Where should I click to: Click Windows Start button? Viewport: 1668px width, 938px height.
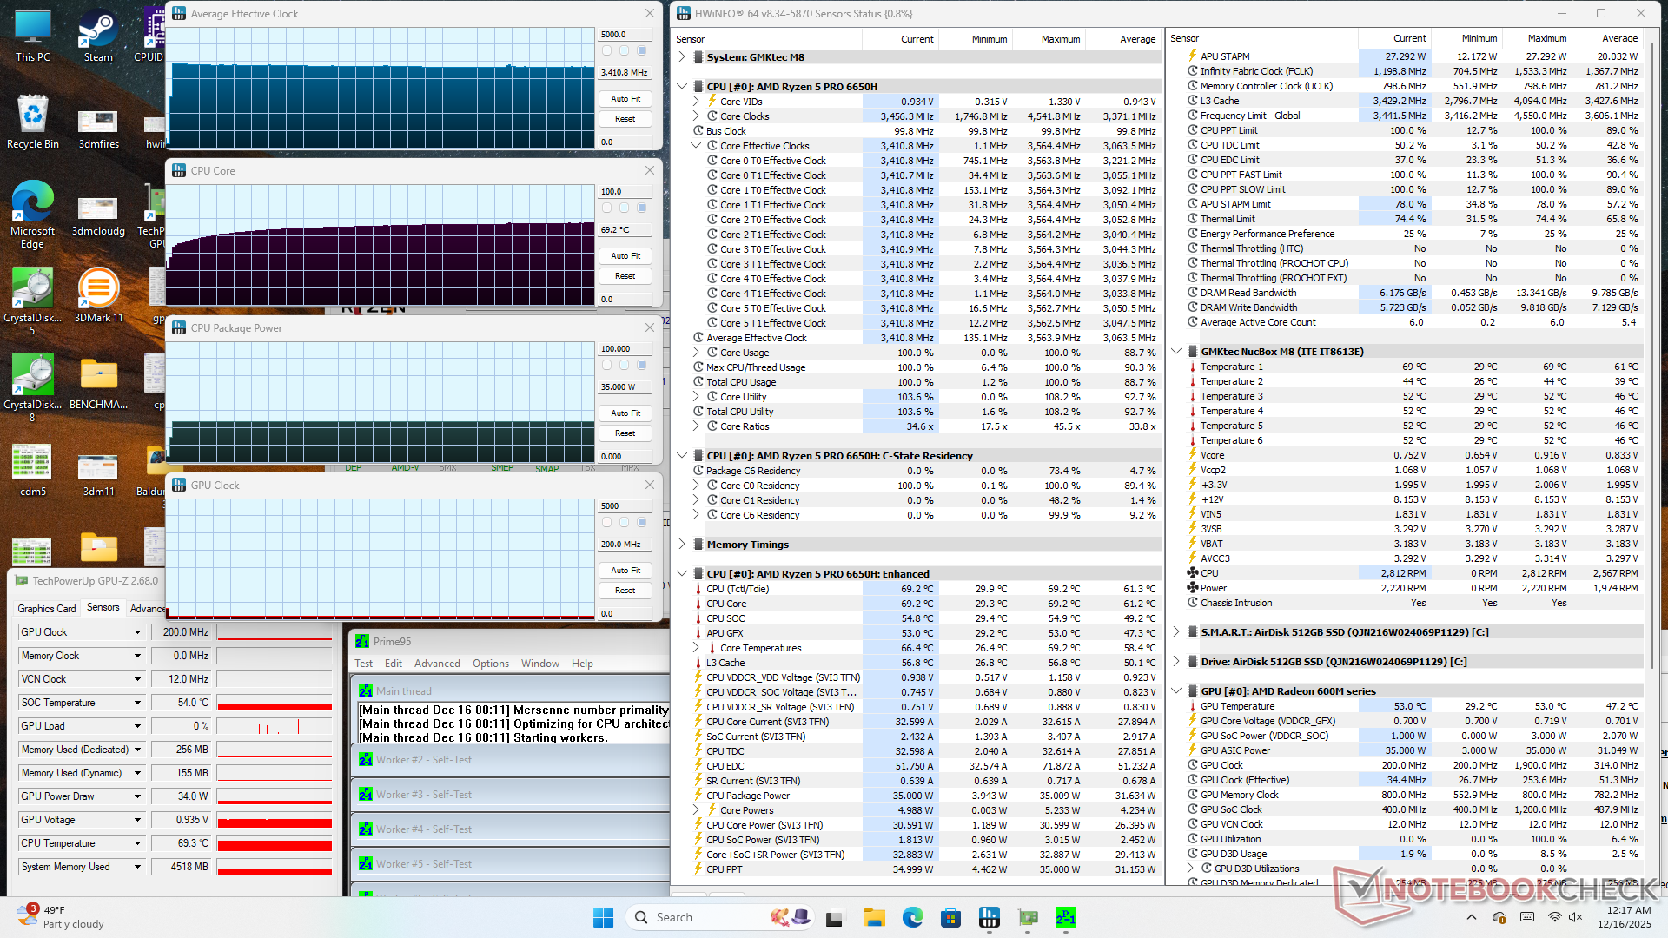603,917
